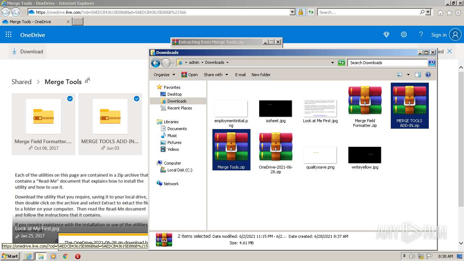Click the Windows Start button
The width and height of the screenshot is (464, 261).
(10, 256)
